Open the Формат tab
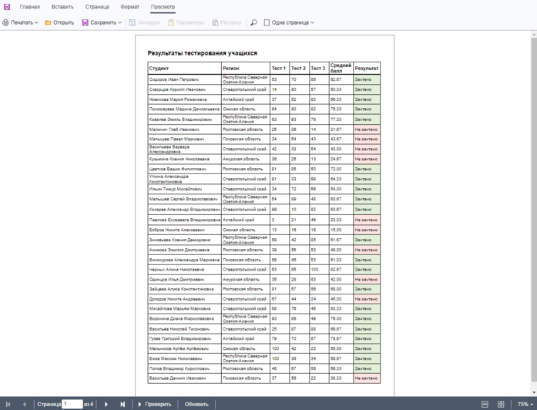The width and height of the screenshot is (537, 410). pyautogui.click(x=130, y=6)
